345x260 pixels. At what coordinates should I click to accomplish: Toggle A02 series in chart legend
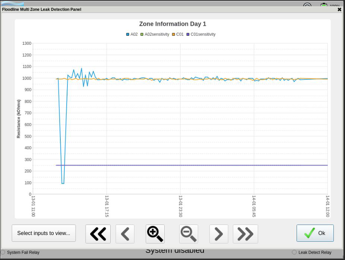point(132,34)
